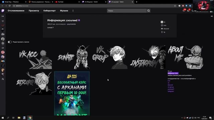The width and height of the screenshot is (214, 120).
Task: Open the vk social link in header
Action: [163, 22]
